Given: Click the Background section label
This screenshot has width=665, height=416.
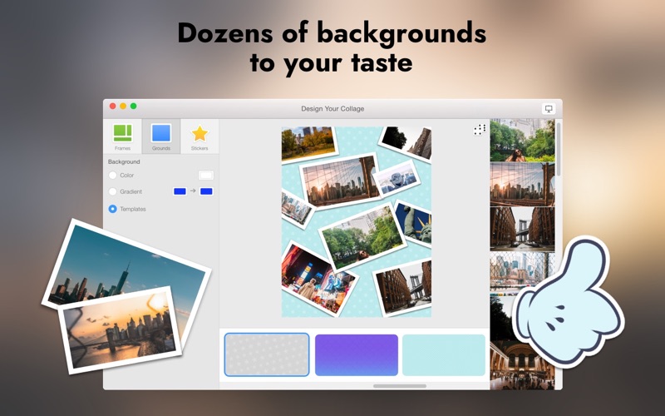Looking at the screenshot, I should point(124,161).
